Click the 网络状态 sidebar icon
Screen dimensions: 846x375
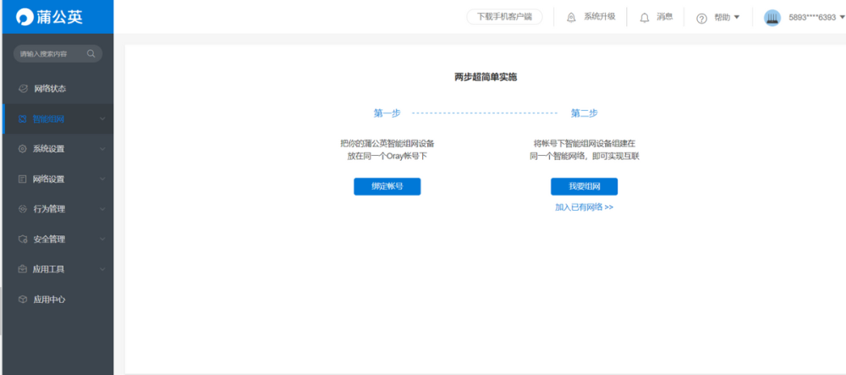(23, 89)
